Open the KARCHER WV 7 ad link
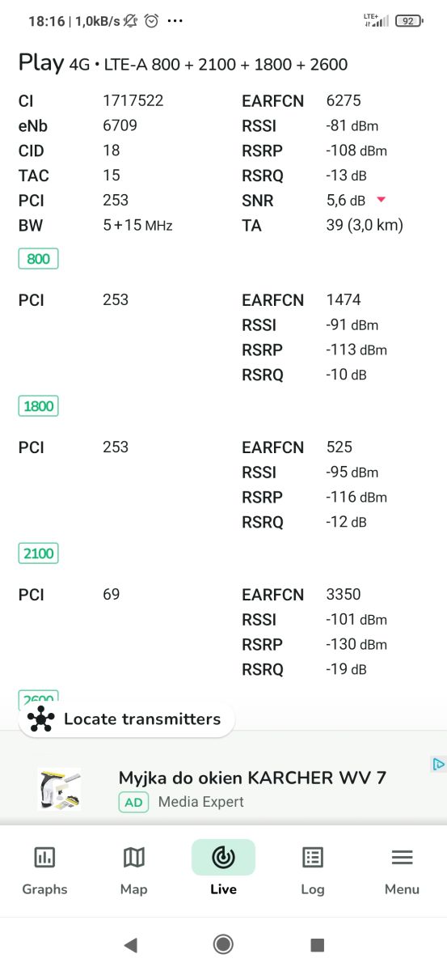The image size is (447, 971). tap(252, 778)
